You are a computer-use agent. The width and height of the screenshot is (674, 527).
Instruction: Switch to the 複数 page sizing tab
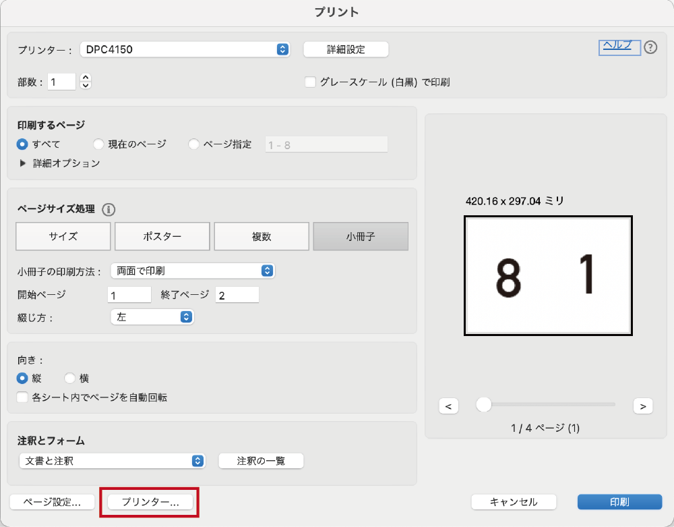point(262,237)
